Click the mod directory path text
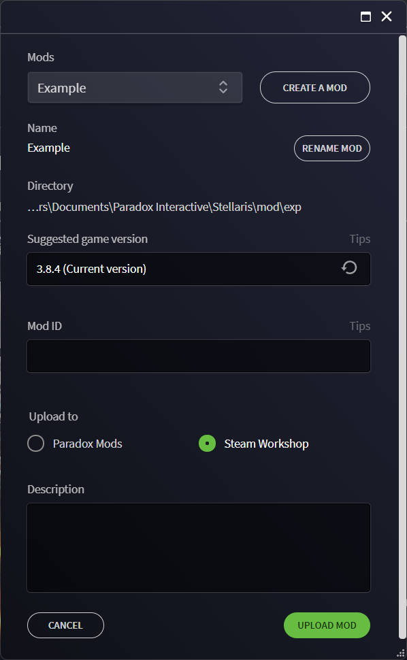 point(164,207)
